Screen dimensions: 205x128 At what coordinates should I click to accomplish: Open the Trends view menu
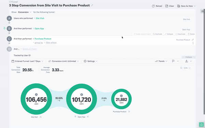161,61
